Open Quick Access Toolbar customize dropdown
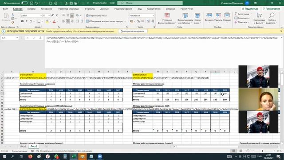This screenshot has width=284, height=160. pos(88,3)
